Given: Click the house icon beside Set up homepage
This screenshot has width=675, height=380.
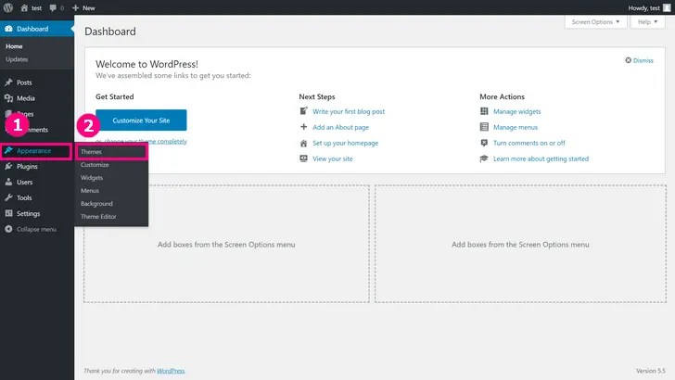Looking at the screenshot, I should [x=303, y=143].
